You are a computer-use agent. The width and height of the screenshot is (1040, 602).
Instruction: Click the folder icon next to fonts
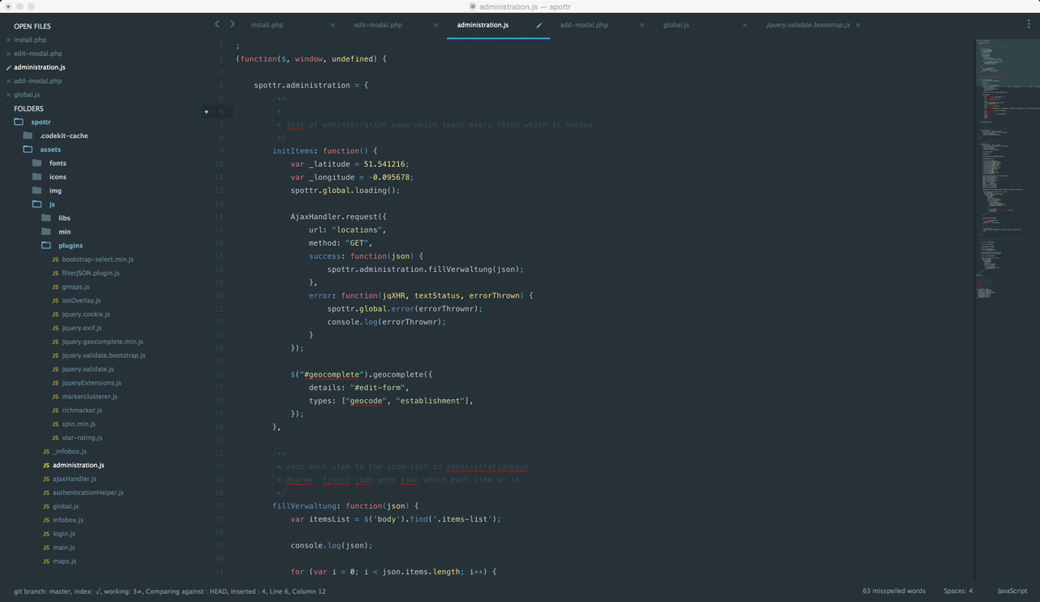[x=36, y=163]
